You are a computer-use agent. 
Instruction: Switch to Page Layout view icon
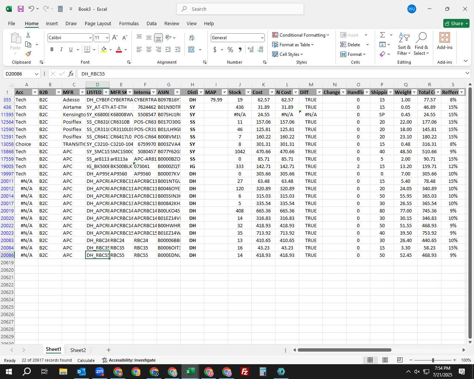click(x=385, y=360)
